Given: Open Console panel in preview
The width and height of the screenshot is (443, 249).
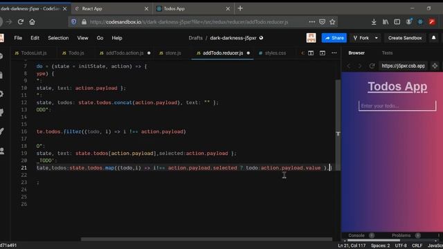Looking at the screenshot, I should 356,235.
